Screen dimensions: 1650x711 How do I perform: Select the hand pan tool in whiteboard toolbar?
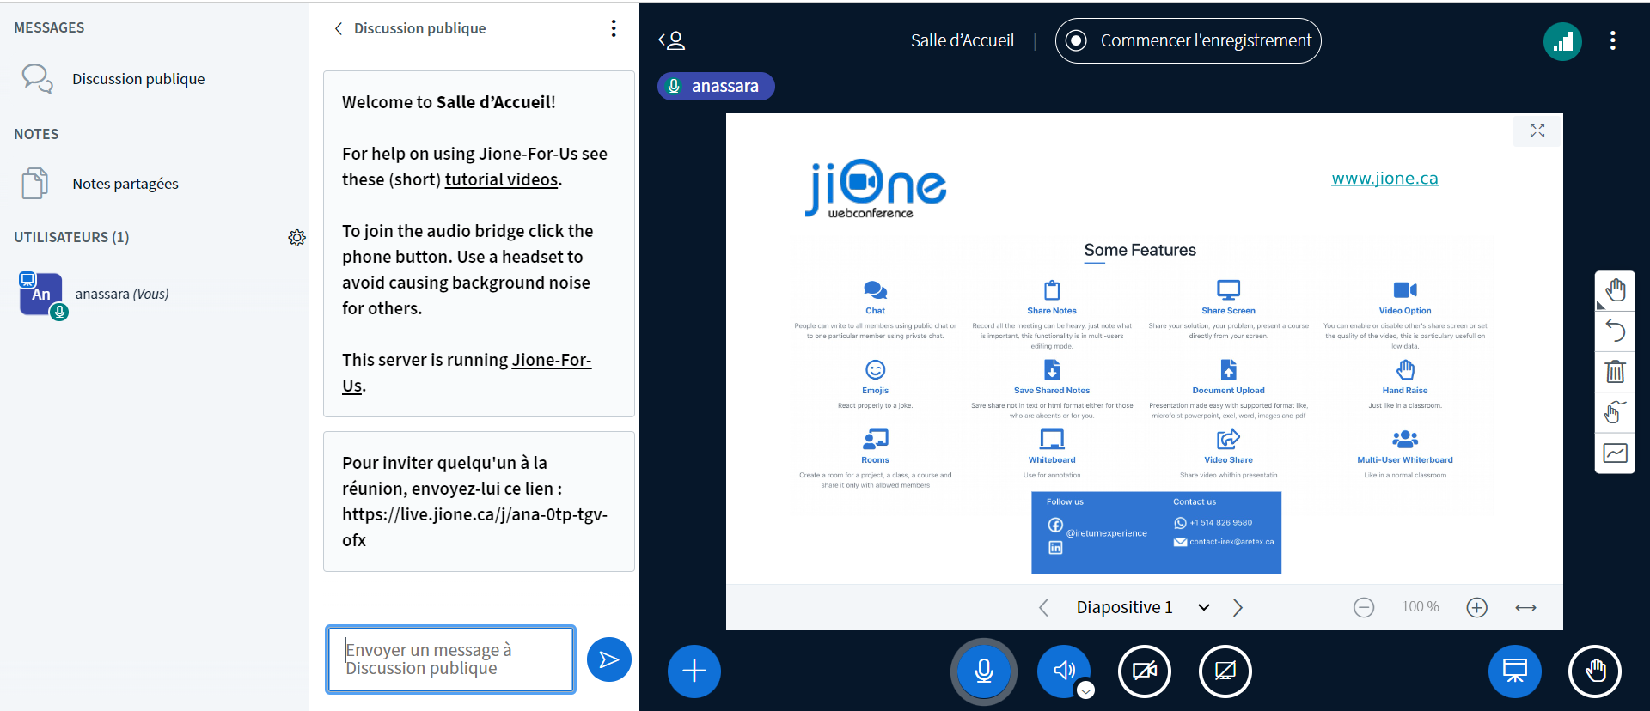(x=1616, y=290)
